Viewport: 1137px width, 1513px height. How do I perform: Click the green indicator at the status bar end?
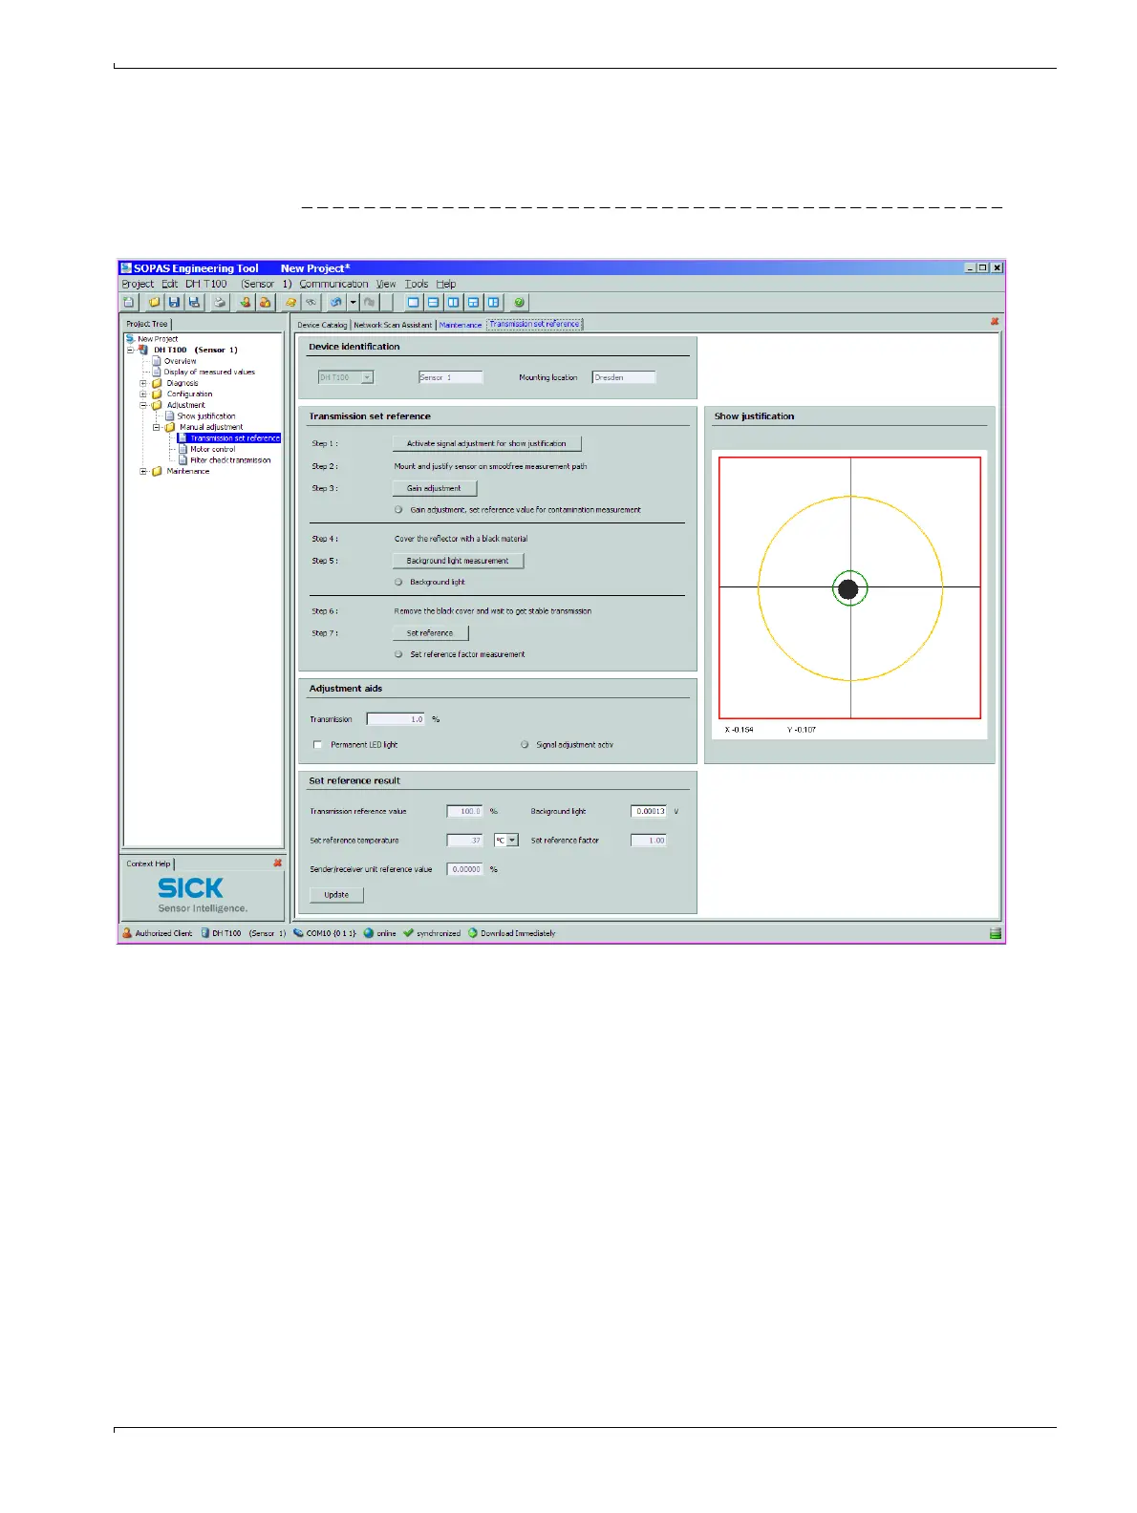pos(995,933)
